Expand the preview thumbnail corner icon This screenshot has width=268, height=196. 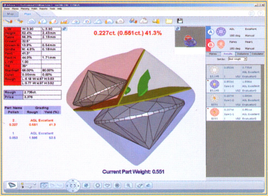(177, 29)
